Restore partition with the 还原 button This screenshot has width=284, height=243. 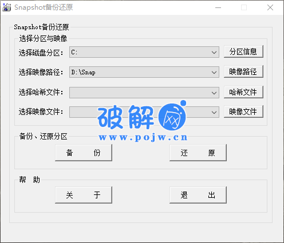[x=198, y=153]
